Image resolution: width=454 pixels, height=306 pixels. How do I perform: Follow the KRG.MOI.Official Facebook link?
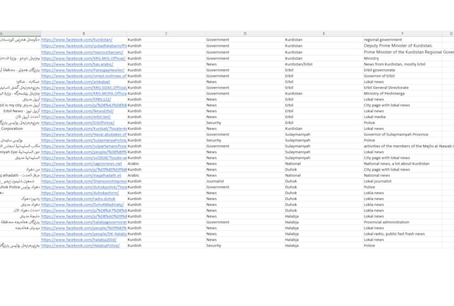coord(83,59)
